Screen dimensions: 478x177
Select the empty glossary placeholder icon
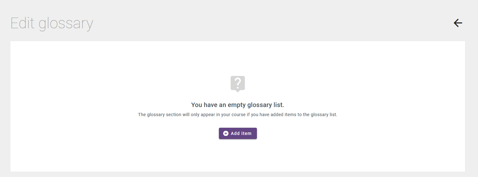(x=238, y=84)
